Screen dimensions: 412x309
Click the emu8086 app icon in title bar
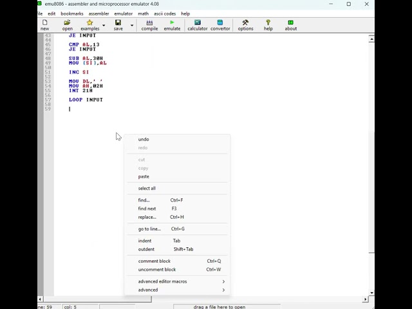40,4
